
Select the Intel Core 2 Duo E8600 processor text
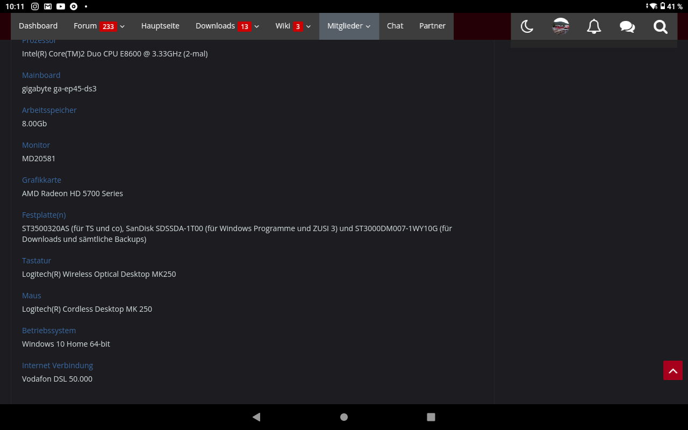(x=114, y=54)
